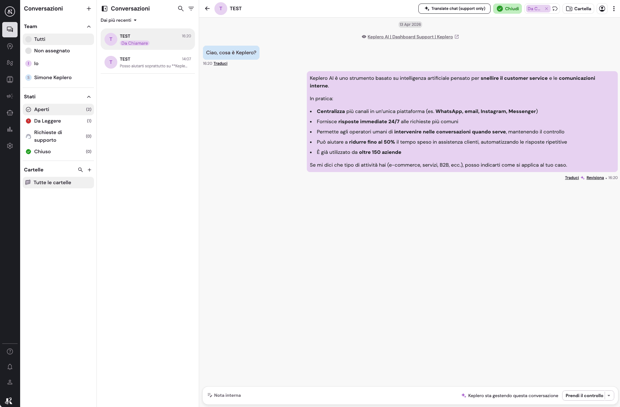Click the green Chiudi button
This screenshot has height=407, width=620.
(x=507, y=9)
